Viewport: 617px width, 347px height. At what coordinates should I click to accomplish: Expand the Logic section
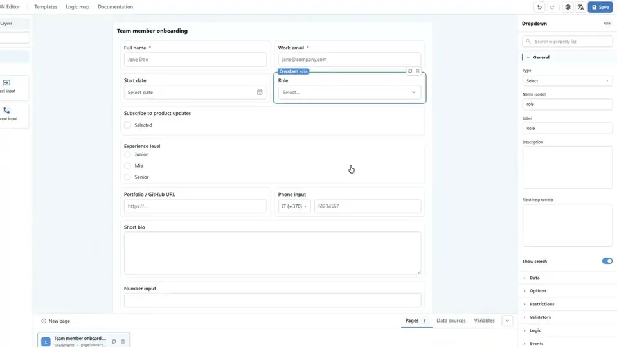(567, 330)
